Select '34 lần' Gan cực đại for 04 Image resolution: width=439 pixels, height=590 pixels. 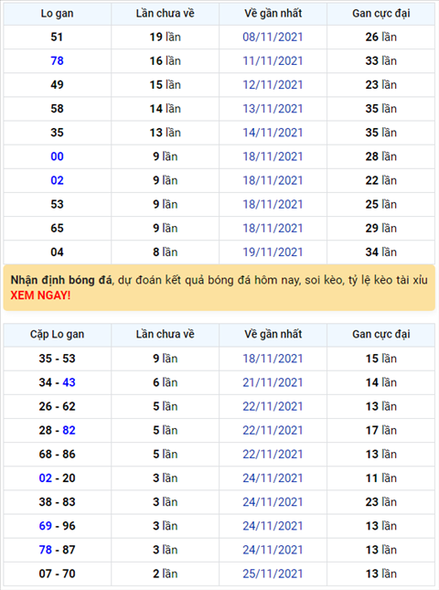point(381,252)
